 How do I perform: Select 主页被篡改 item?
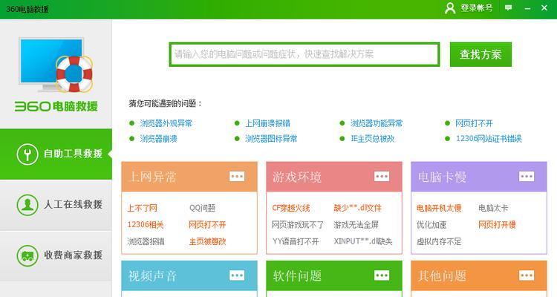coord(207,241)
